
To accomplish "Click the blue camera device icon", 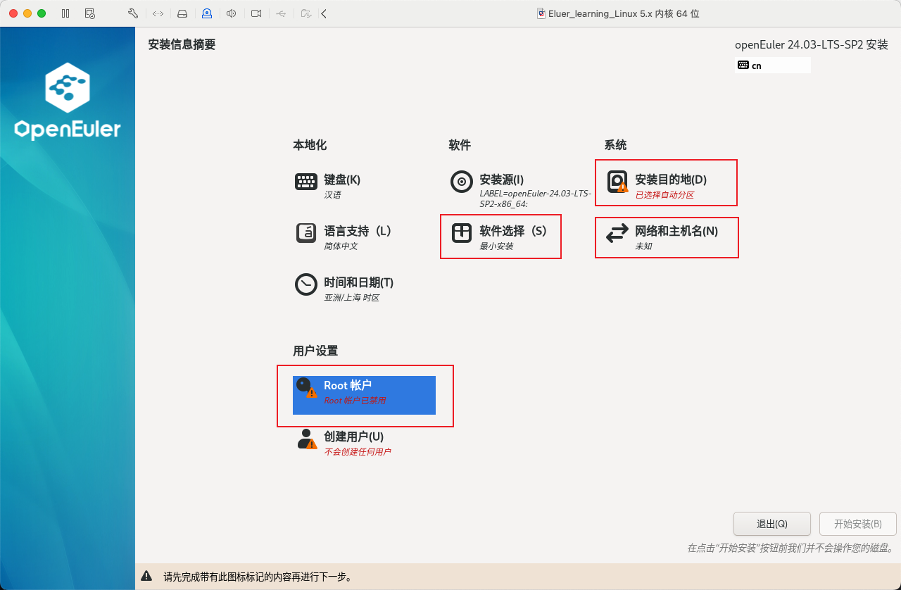I will pyautogui.click(x=207, y=13).
